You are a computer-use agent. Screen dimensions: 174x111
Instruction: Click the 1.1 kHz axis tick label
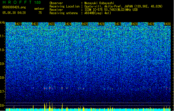coord(2,36)
